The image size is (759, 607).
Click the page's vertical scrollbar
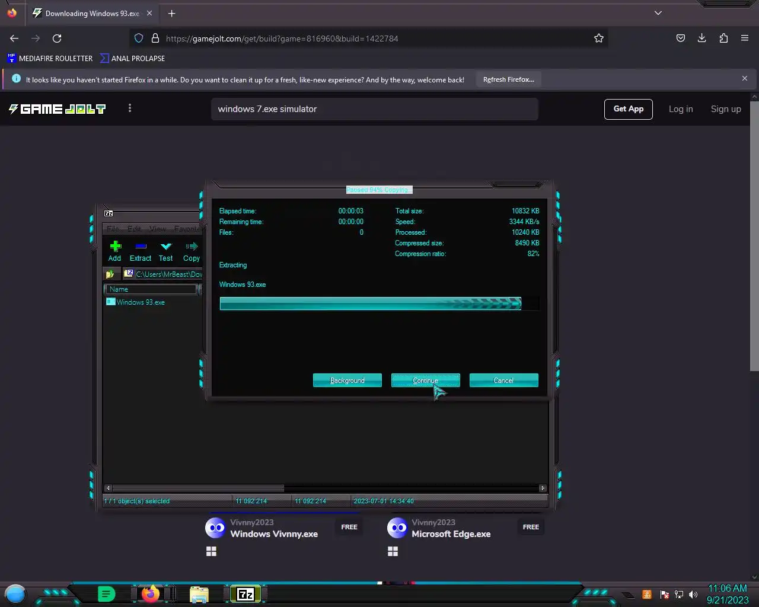click(x=754, y=236)
